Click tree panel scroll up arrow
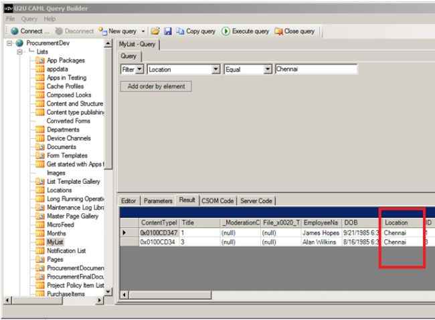The image size is (435, 320). (108, 43)
